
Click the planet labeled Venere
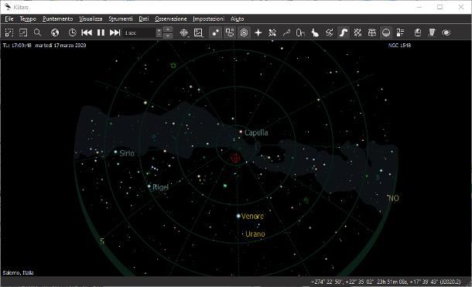[x=238, y=216]
